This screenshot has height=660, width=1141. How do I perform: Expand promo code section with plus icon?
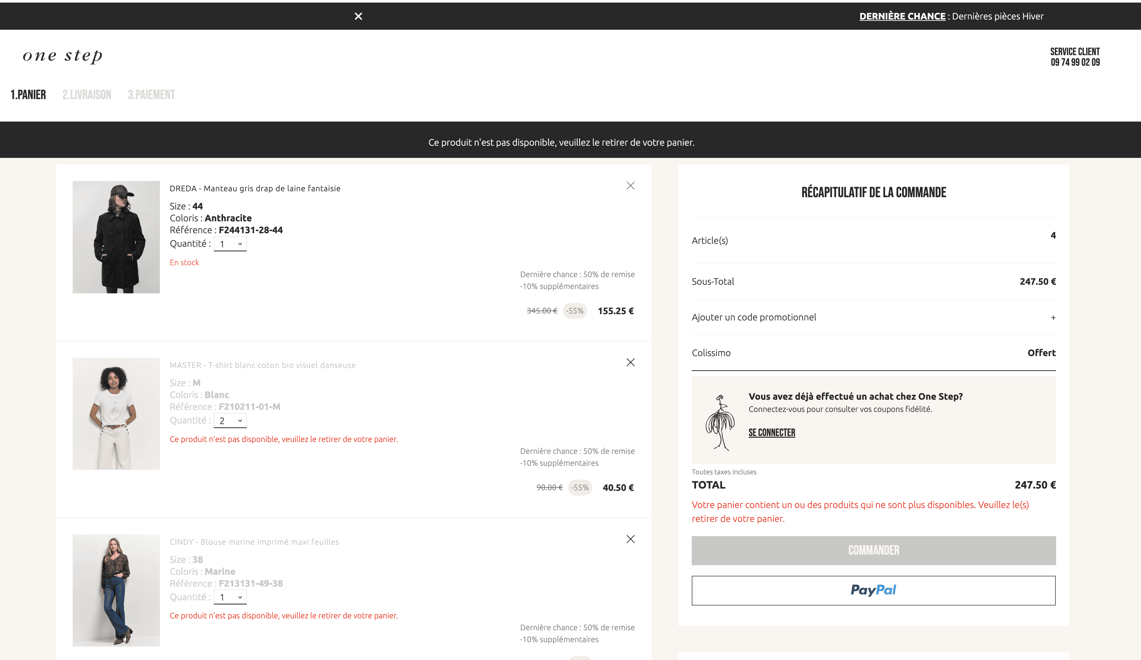[x=1053, y=318]
